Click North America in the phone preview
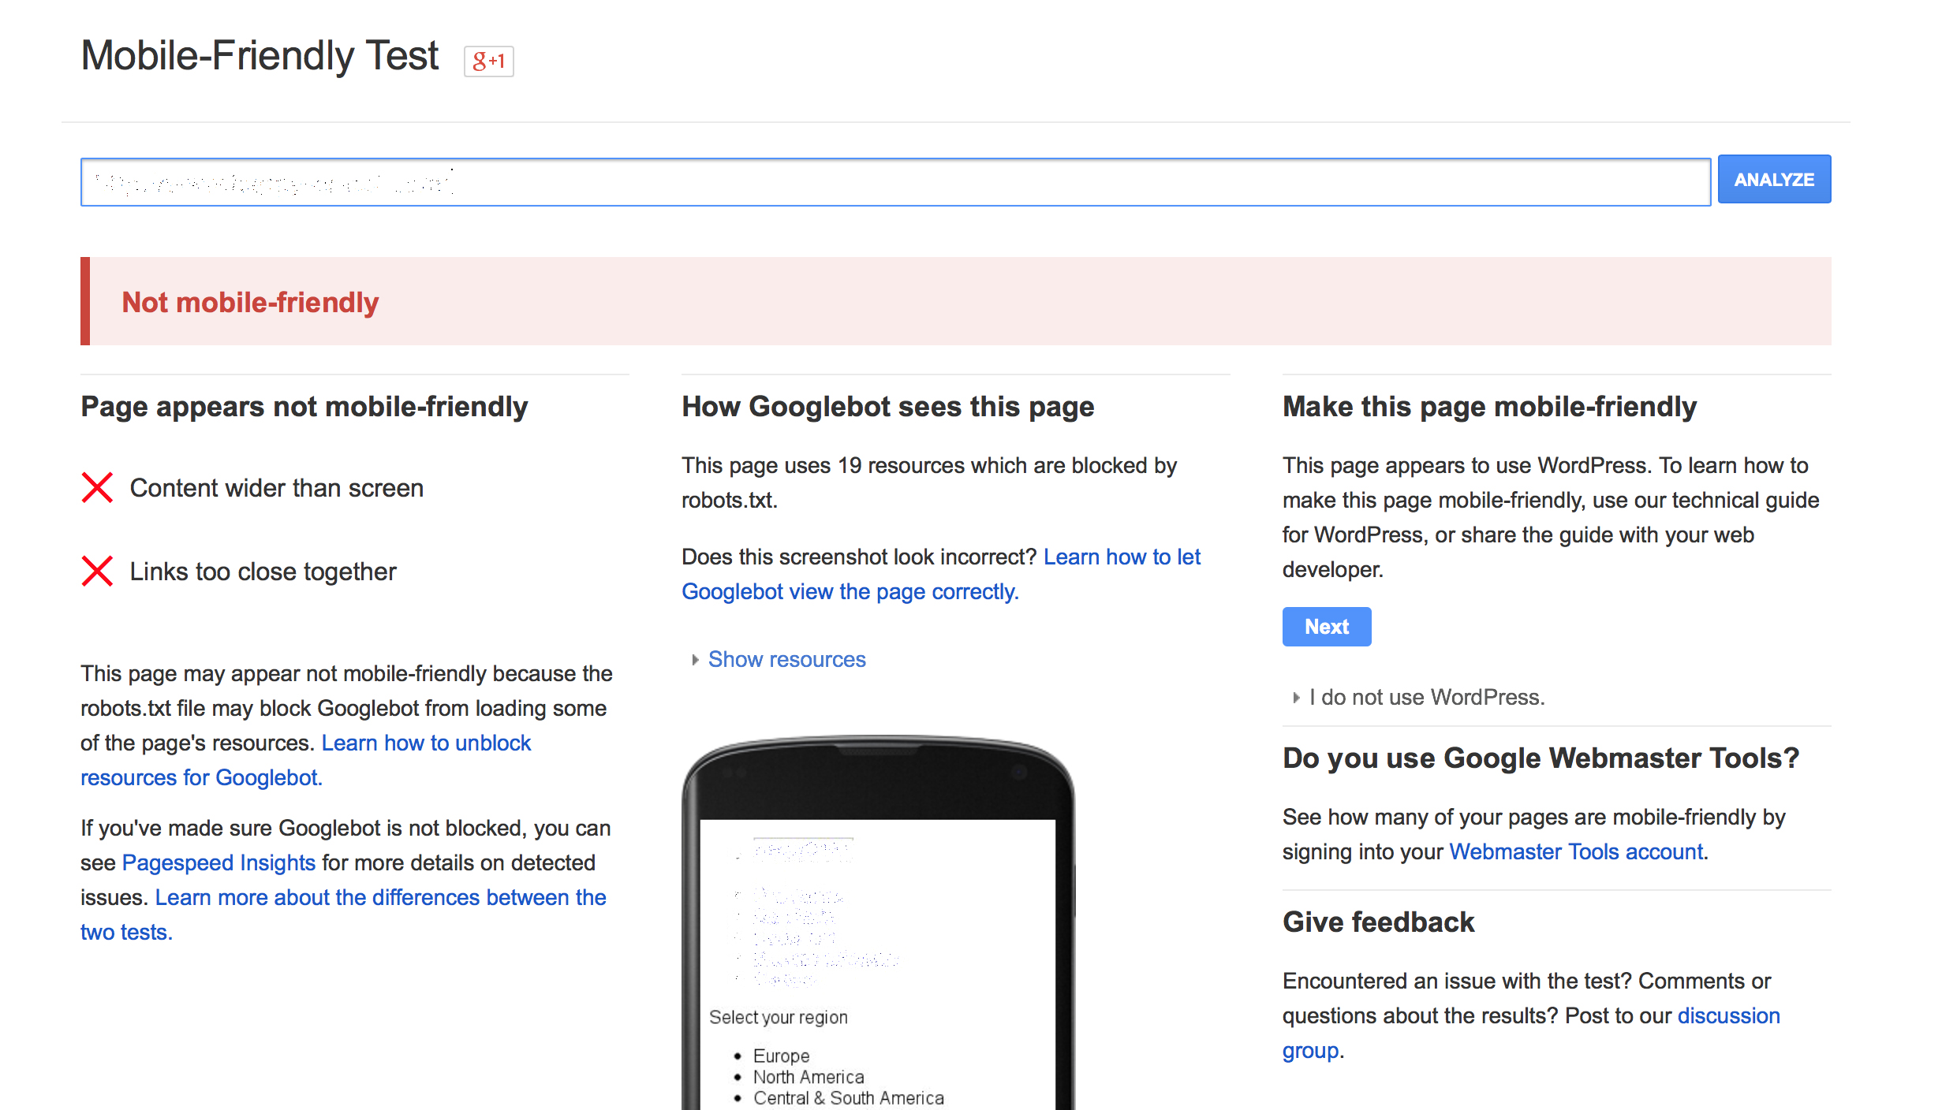Viewport: 1942px width, 1110px height. click(x=809, y=1077)
